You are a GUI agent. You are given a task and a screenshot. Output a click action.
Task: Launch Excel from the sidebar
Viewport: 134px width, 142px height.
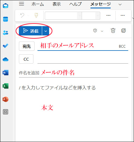6,86
